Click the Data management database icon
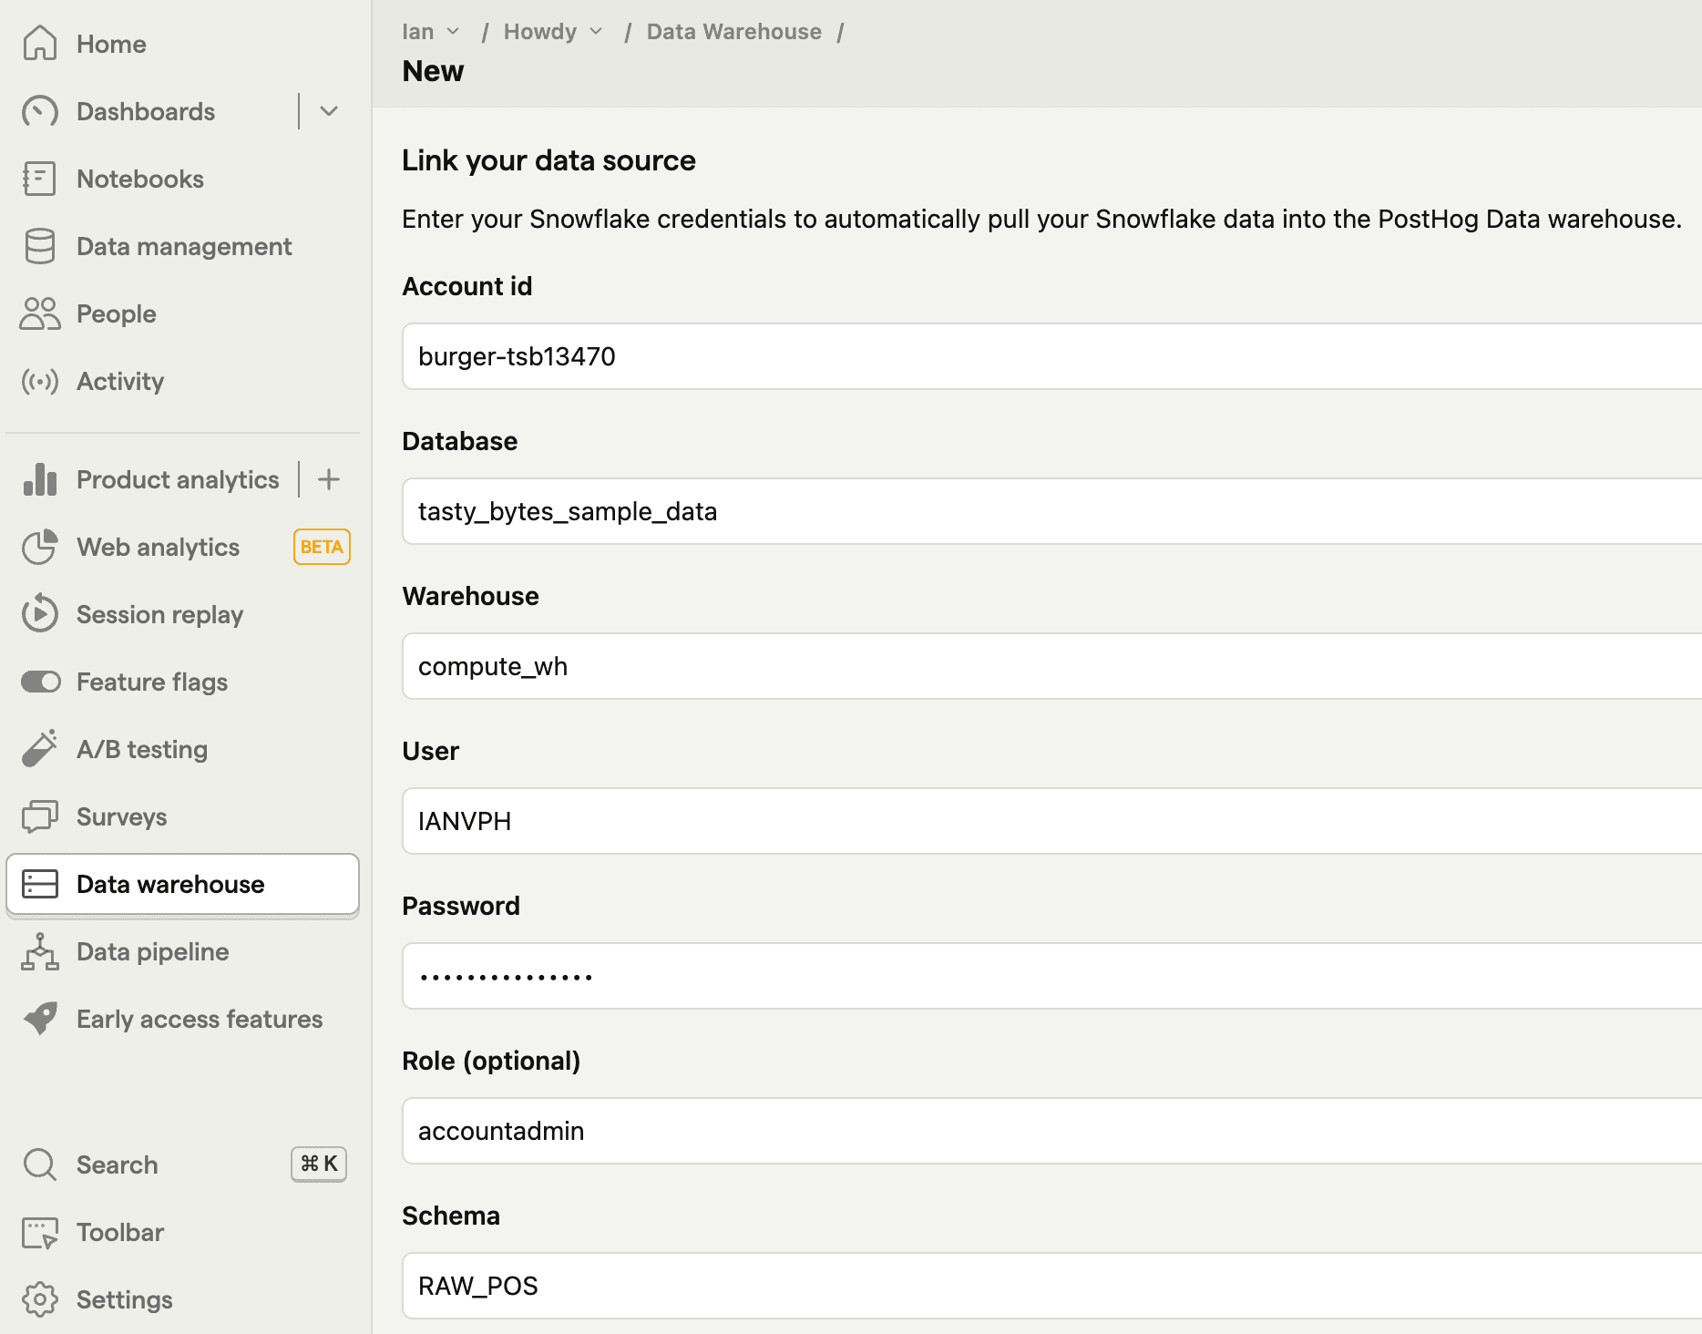Viewport: 1702px width, 1334px height. [x=39, y=246]
